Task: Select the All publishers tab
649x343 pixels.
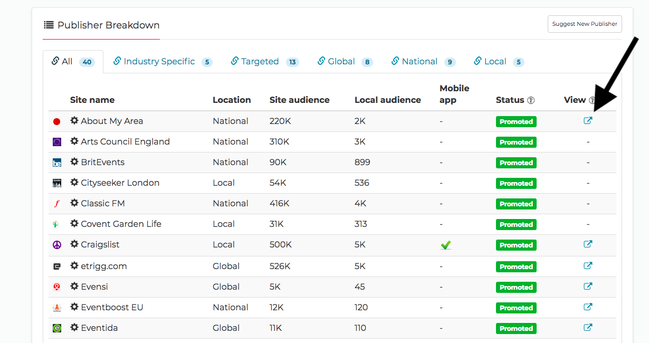Action: (x=73, y=62)
